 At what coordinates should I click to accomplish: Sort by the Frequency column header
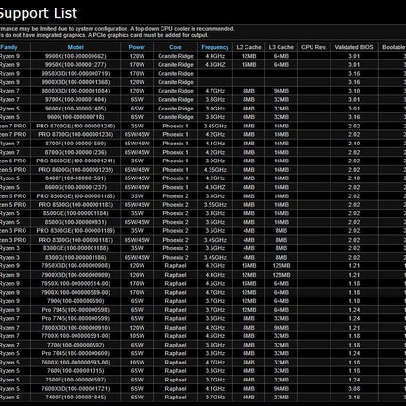(x=215, y=47)
